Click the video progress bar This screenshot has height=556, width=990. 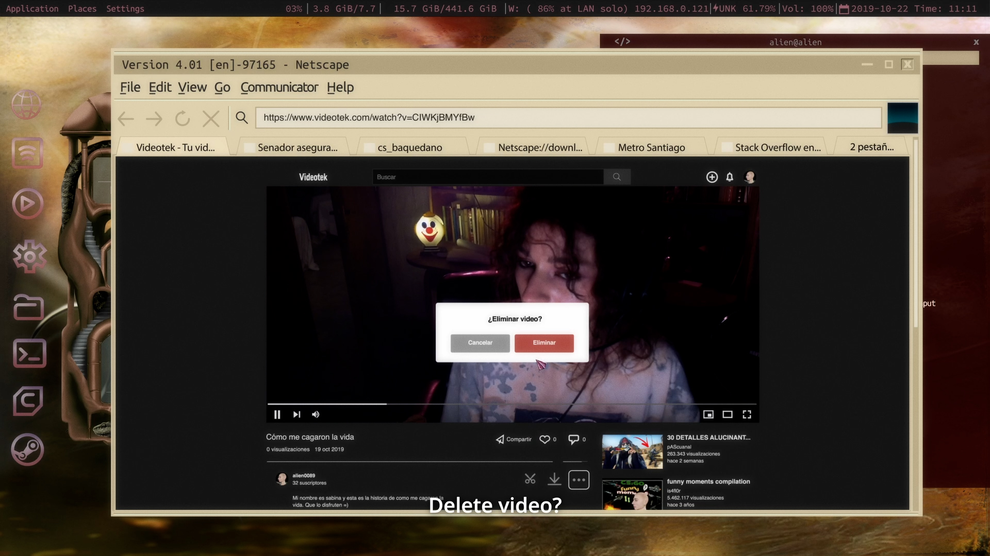point(510,404)
